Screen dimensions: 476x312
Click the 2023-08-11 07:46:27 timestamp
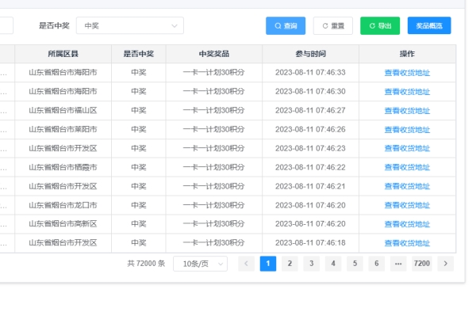click(310, 110)
